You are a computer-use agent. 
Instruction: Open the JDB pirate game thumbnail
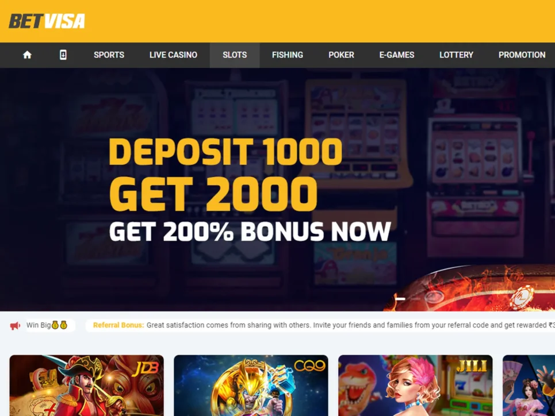tap(87, 386)
